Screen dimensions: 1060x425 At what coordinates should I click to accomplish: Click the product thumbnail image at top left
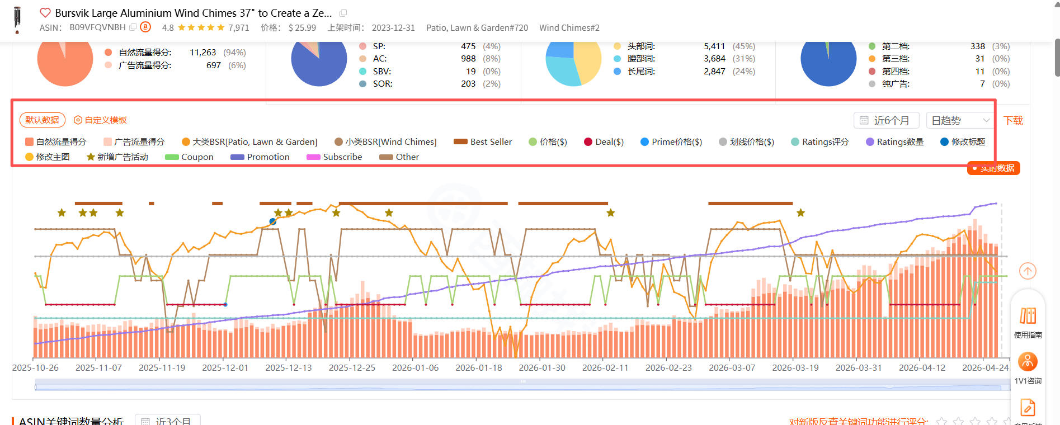point(17,20)
